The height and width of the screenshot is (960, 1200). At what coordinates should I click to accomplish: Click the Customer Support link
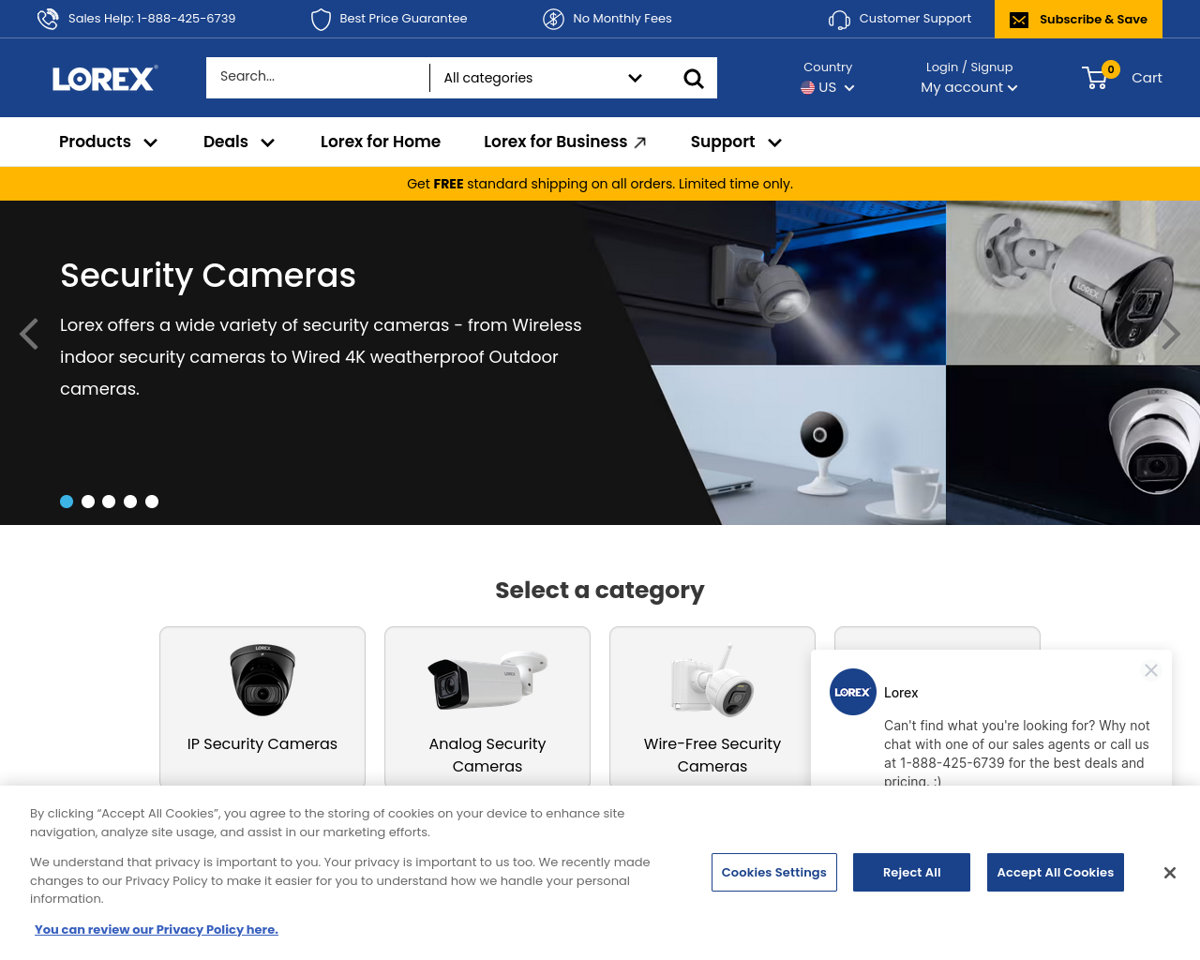915,18
